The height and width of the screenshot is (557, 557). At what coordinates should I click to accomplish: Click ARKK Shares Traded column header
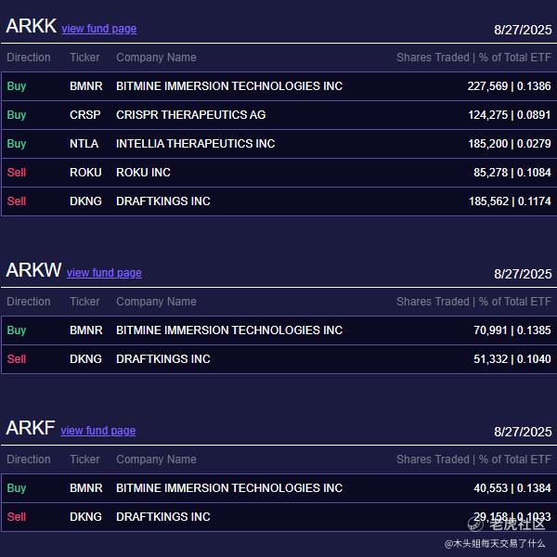coord(433,58)
